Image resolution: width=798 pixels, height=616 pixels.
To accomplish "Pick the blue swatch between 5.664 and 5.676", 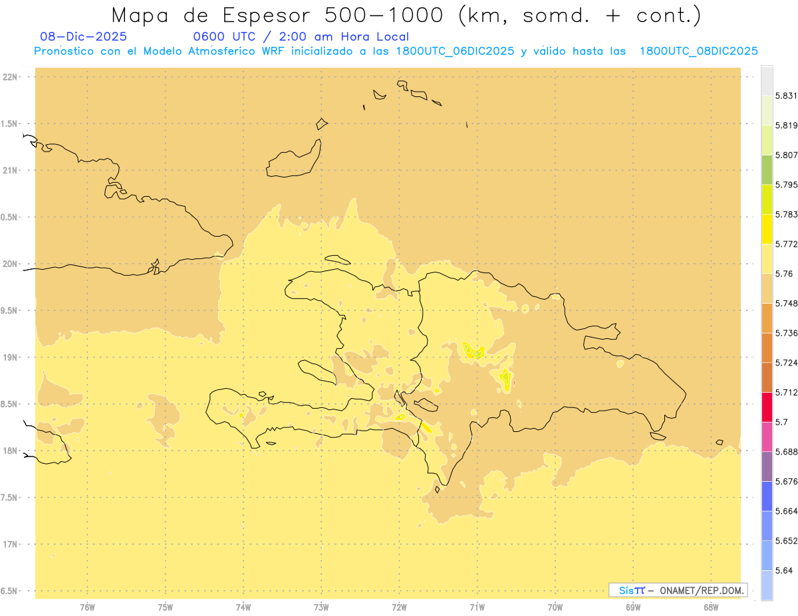I will [767, 496].
